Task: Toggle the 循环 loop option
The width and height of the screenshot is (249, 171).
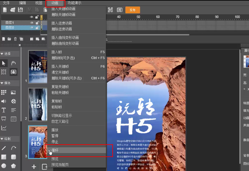Action: 77,150
